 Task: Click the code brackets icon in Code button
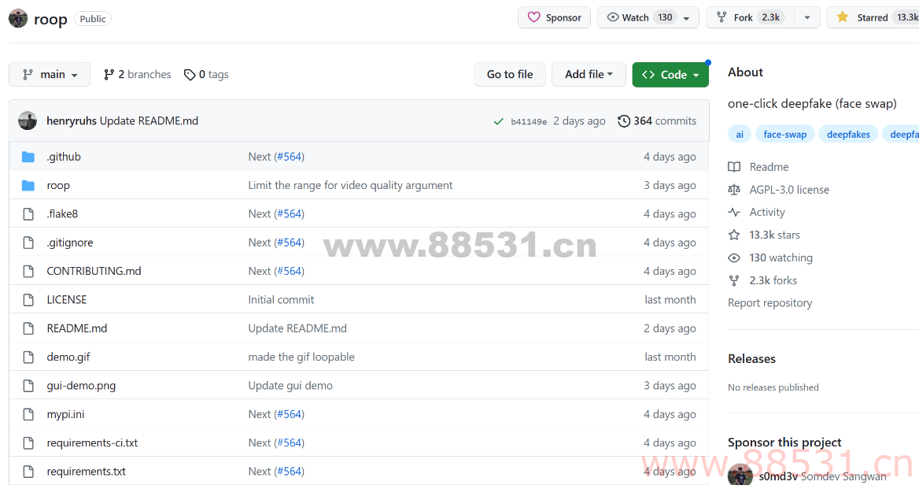tap(648, 75)
